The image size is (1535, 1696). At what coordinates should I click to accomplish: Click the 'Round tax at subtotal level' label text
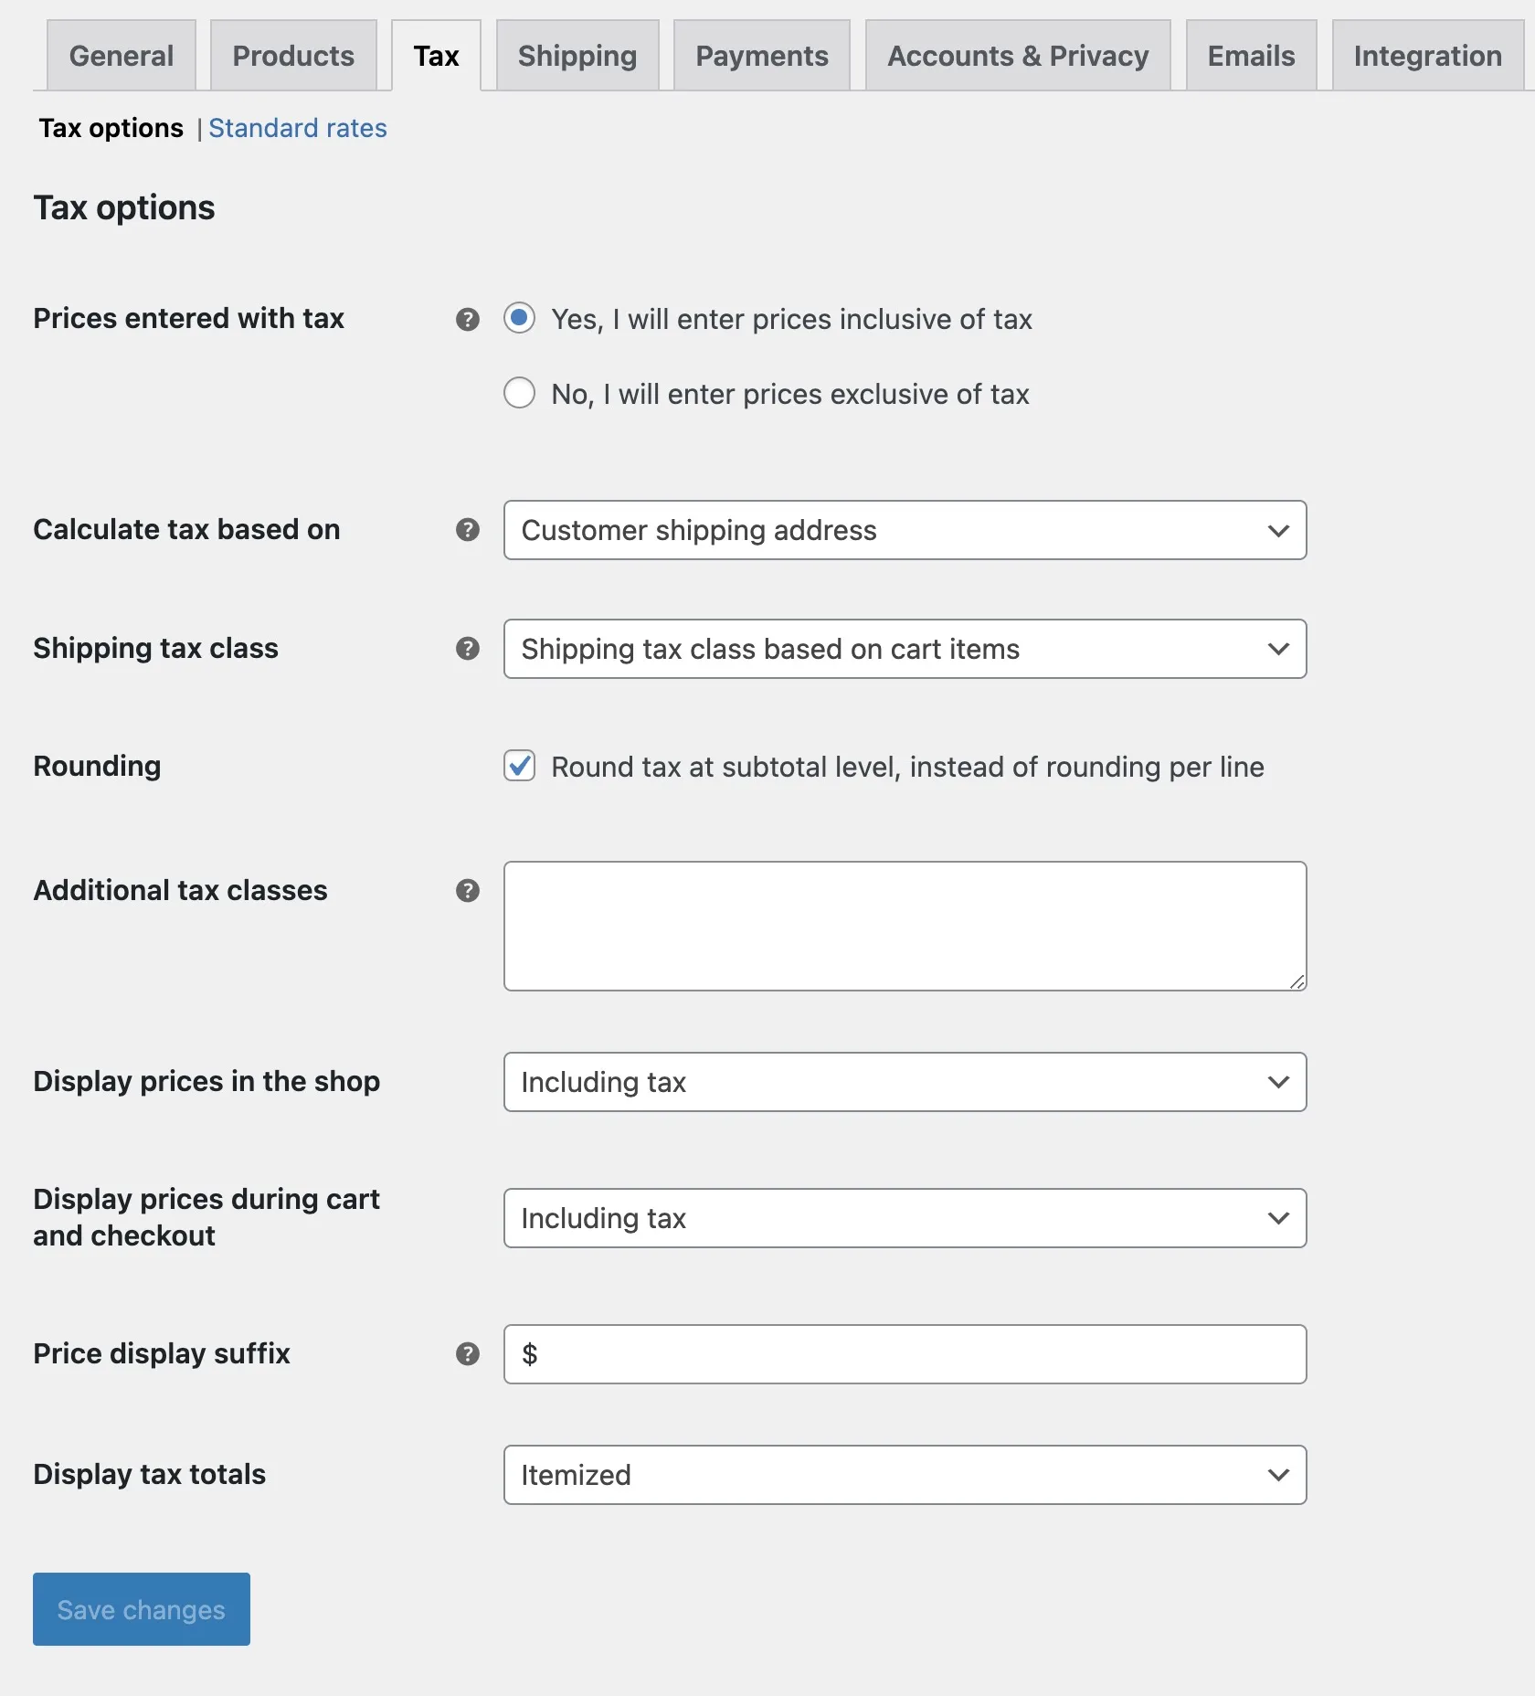click(907, 767)
